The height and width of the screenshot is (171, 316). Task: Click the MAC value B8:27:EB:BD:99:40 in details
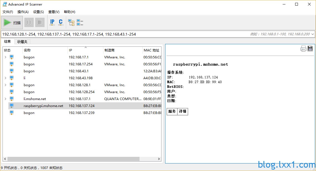205,82
